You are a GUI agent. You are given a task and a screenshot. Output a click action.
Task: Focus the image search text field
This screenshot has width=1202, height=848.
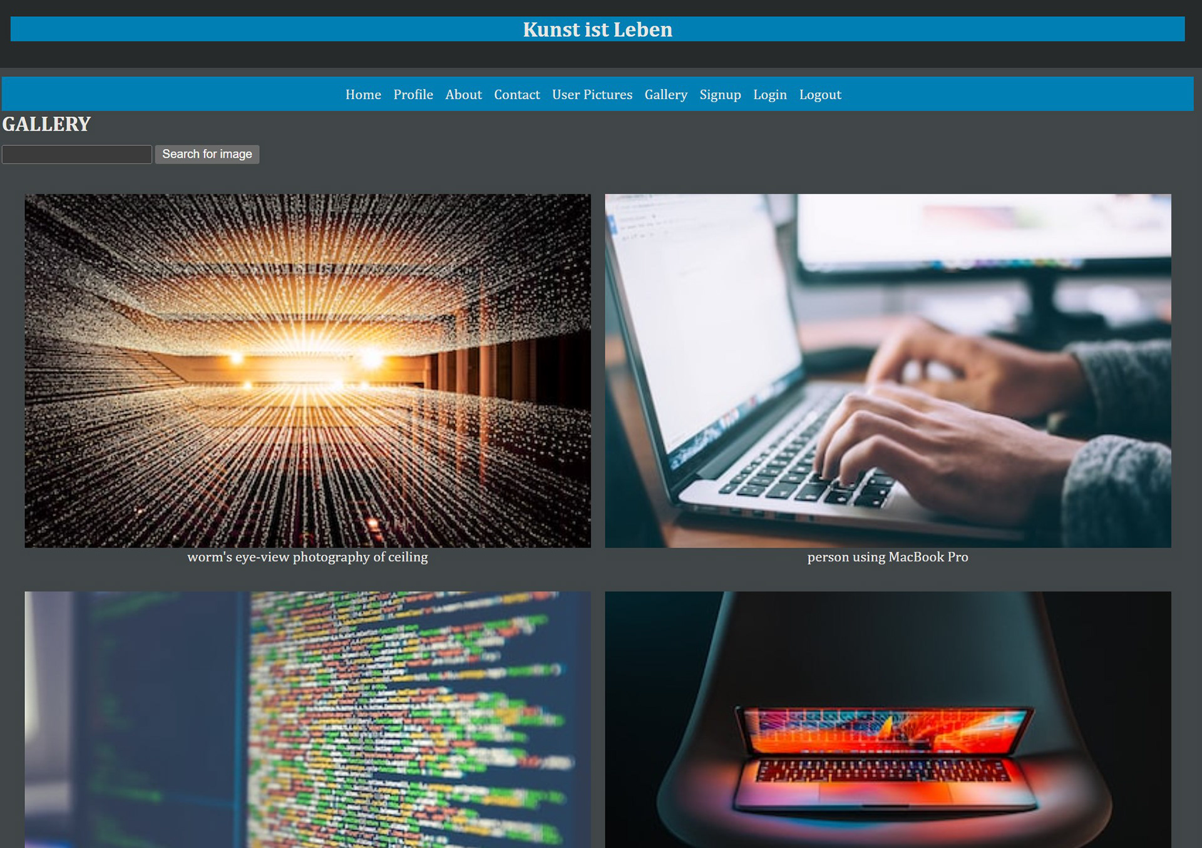click(x=77, y=154)
